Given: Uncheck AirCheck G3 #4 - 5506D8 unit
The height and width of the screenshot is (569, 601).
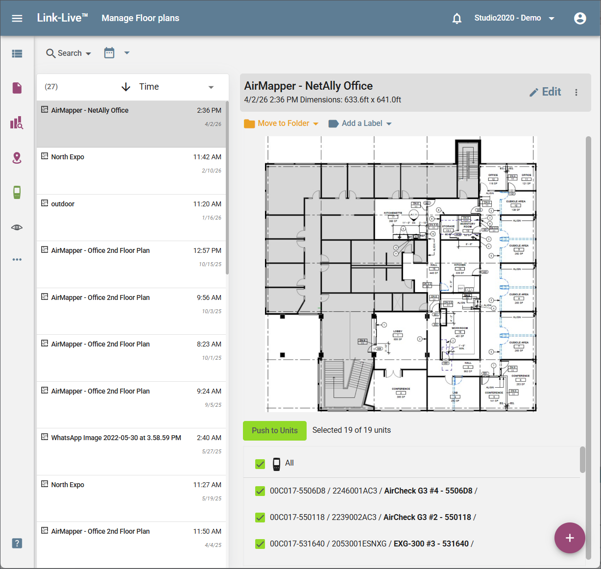Looking at the screenshot, I should [260, 491].
